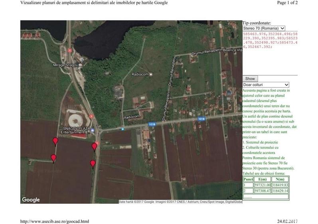Click the upper Radiocom place marker
This screenshot has height=224, width=318.
pos(151,74)
